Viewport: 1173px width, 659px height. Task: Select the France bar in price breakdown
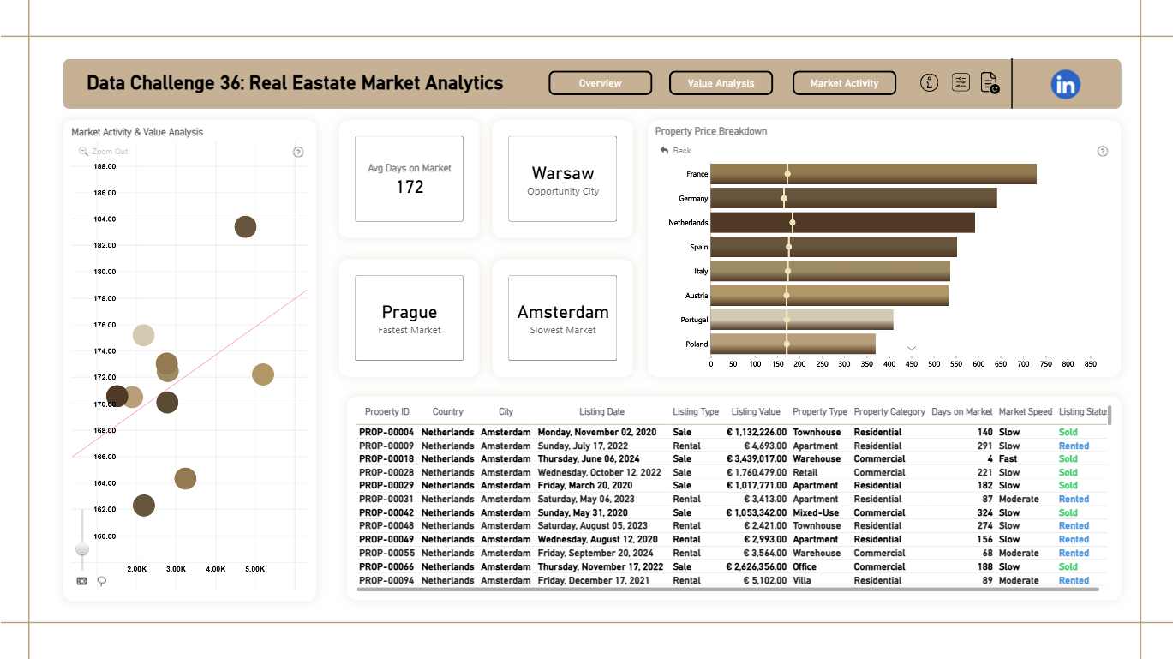[x=873, y=174]
